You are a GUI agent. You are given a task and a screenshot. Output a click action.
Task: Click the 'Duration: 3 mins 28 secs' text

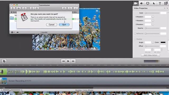click(84, 90)
